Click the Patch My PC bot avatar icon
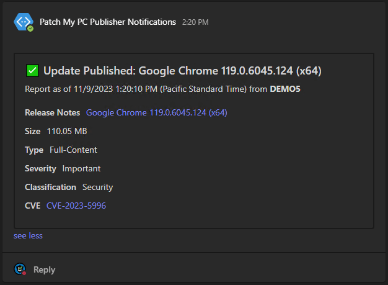388x285 pixels. (x=24, y=22)
